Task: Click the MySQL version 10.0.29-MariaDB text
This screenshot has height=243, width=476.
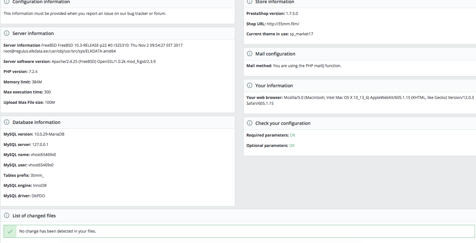Action: [49, 134]
